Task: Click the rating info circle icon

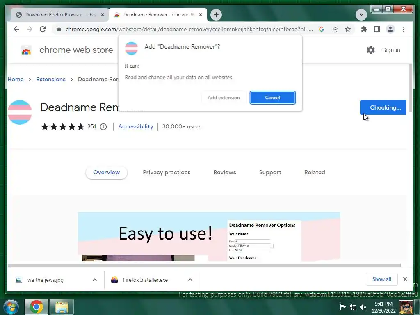Action: pos(103,127)
